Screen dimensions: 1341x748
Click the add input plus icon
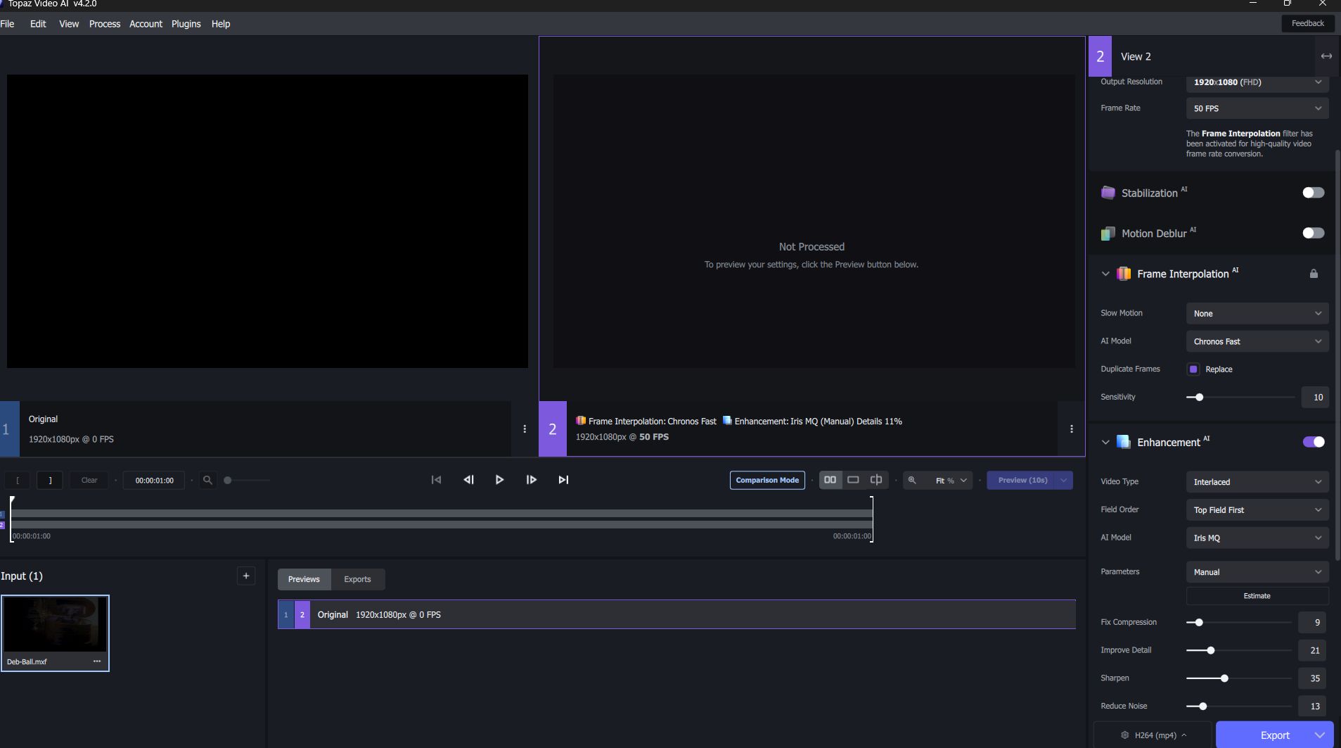[x=246, y=576]
